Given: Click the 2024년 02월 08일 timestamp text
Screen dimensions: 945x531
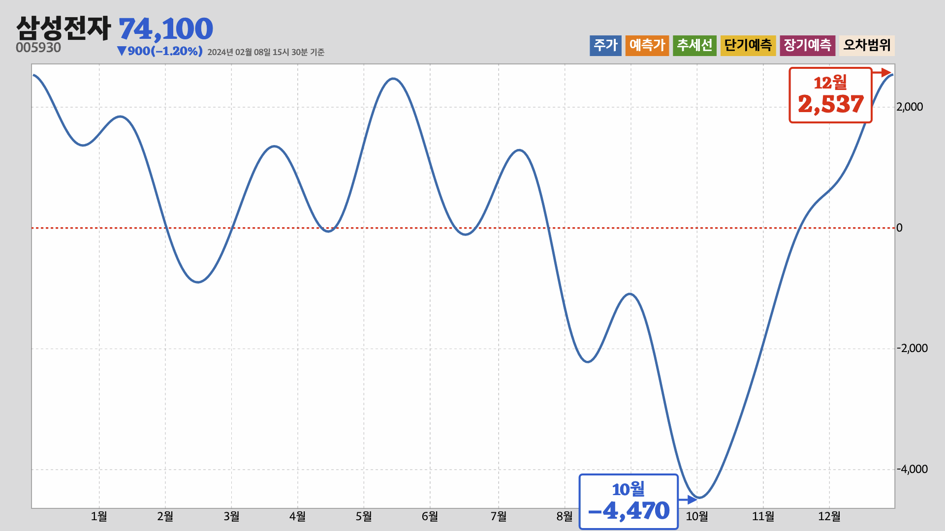Looking at the screenshot, I should (266, 52).
